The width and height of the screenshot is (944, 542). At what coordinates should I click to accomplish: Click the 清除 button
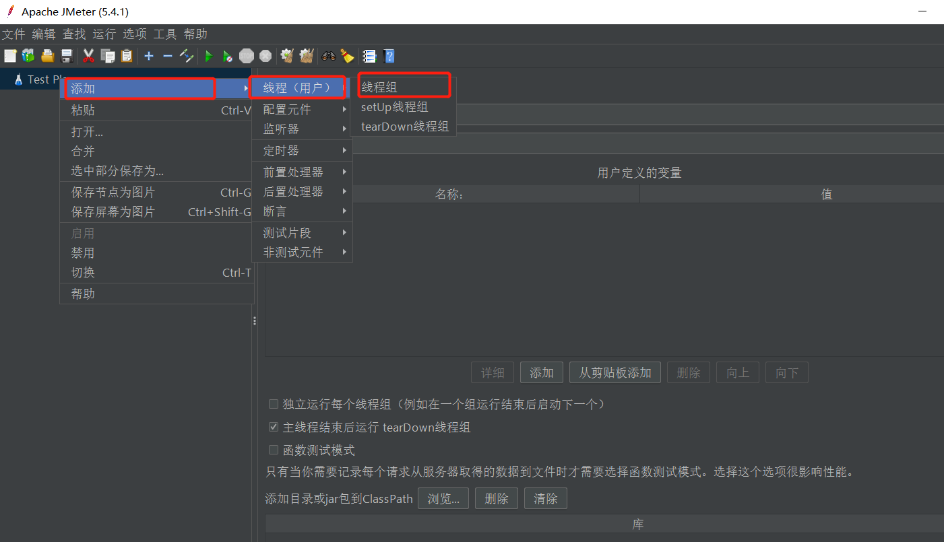click(546, 499)
